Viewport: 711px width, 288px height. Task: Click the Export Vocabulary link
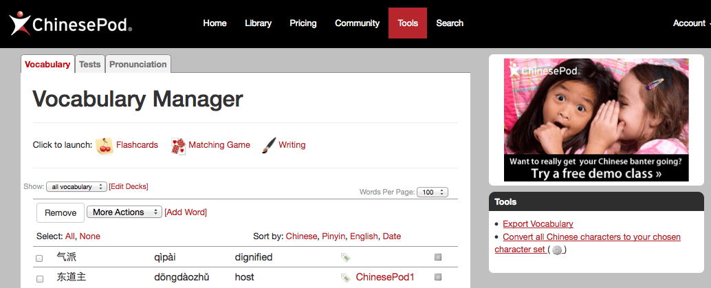pos(538,224)
